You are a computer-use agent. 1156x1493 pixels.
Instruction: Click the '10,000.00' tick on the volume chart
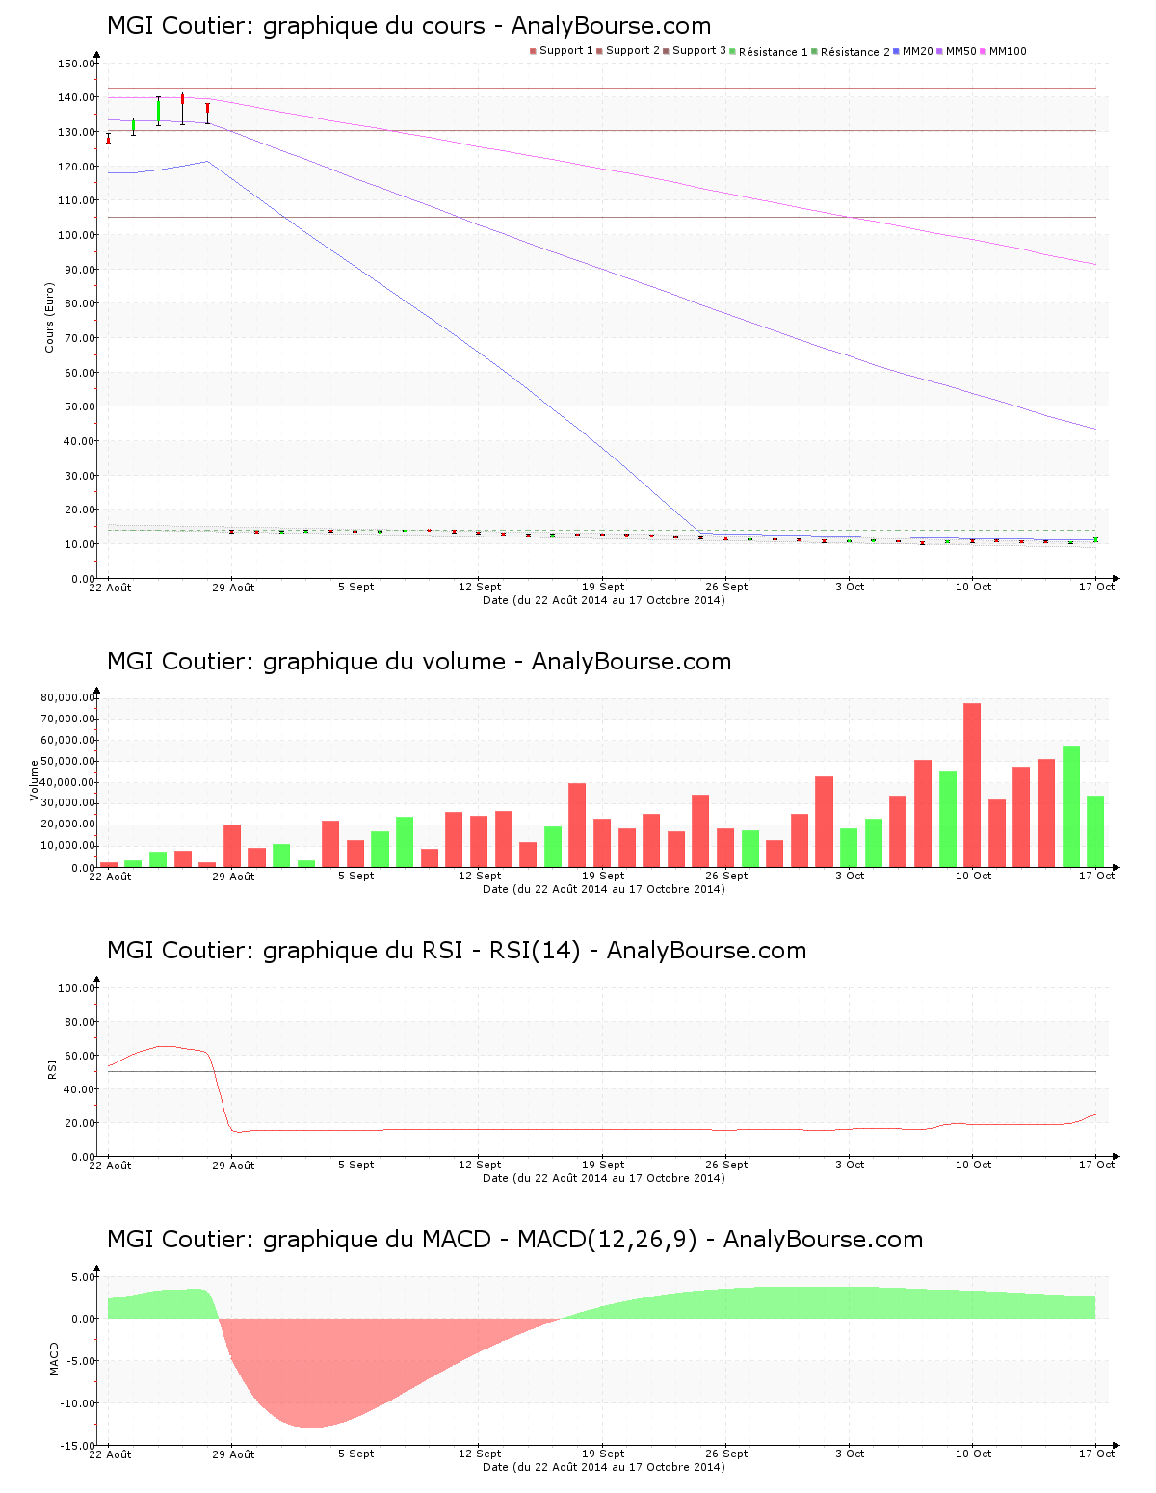click(x=67, y=845)
